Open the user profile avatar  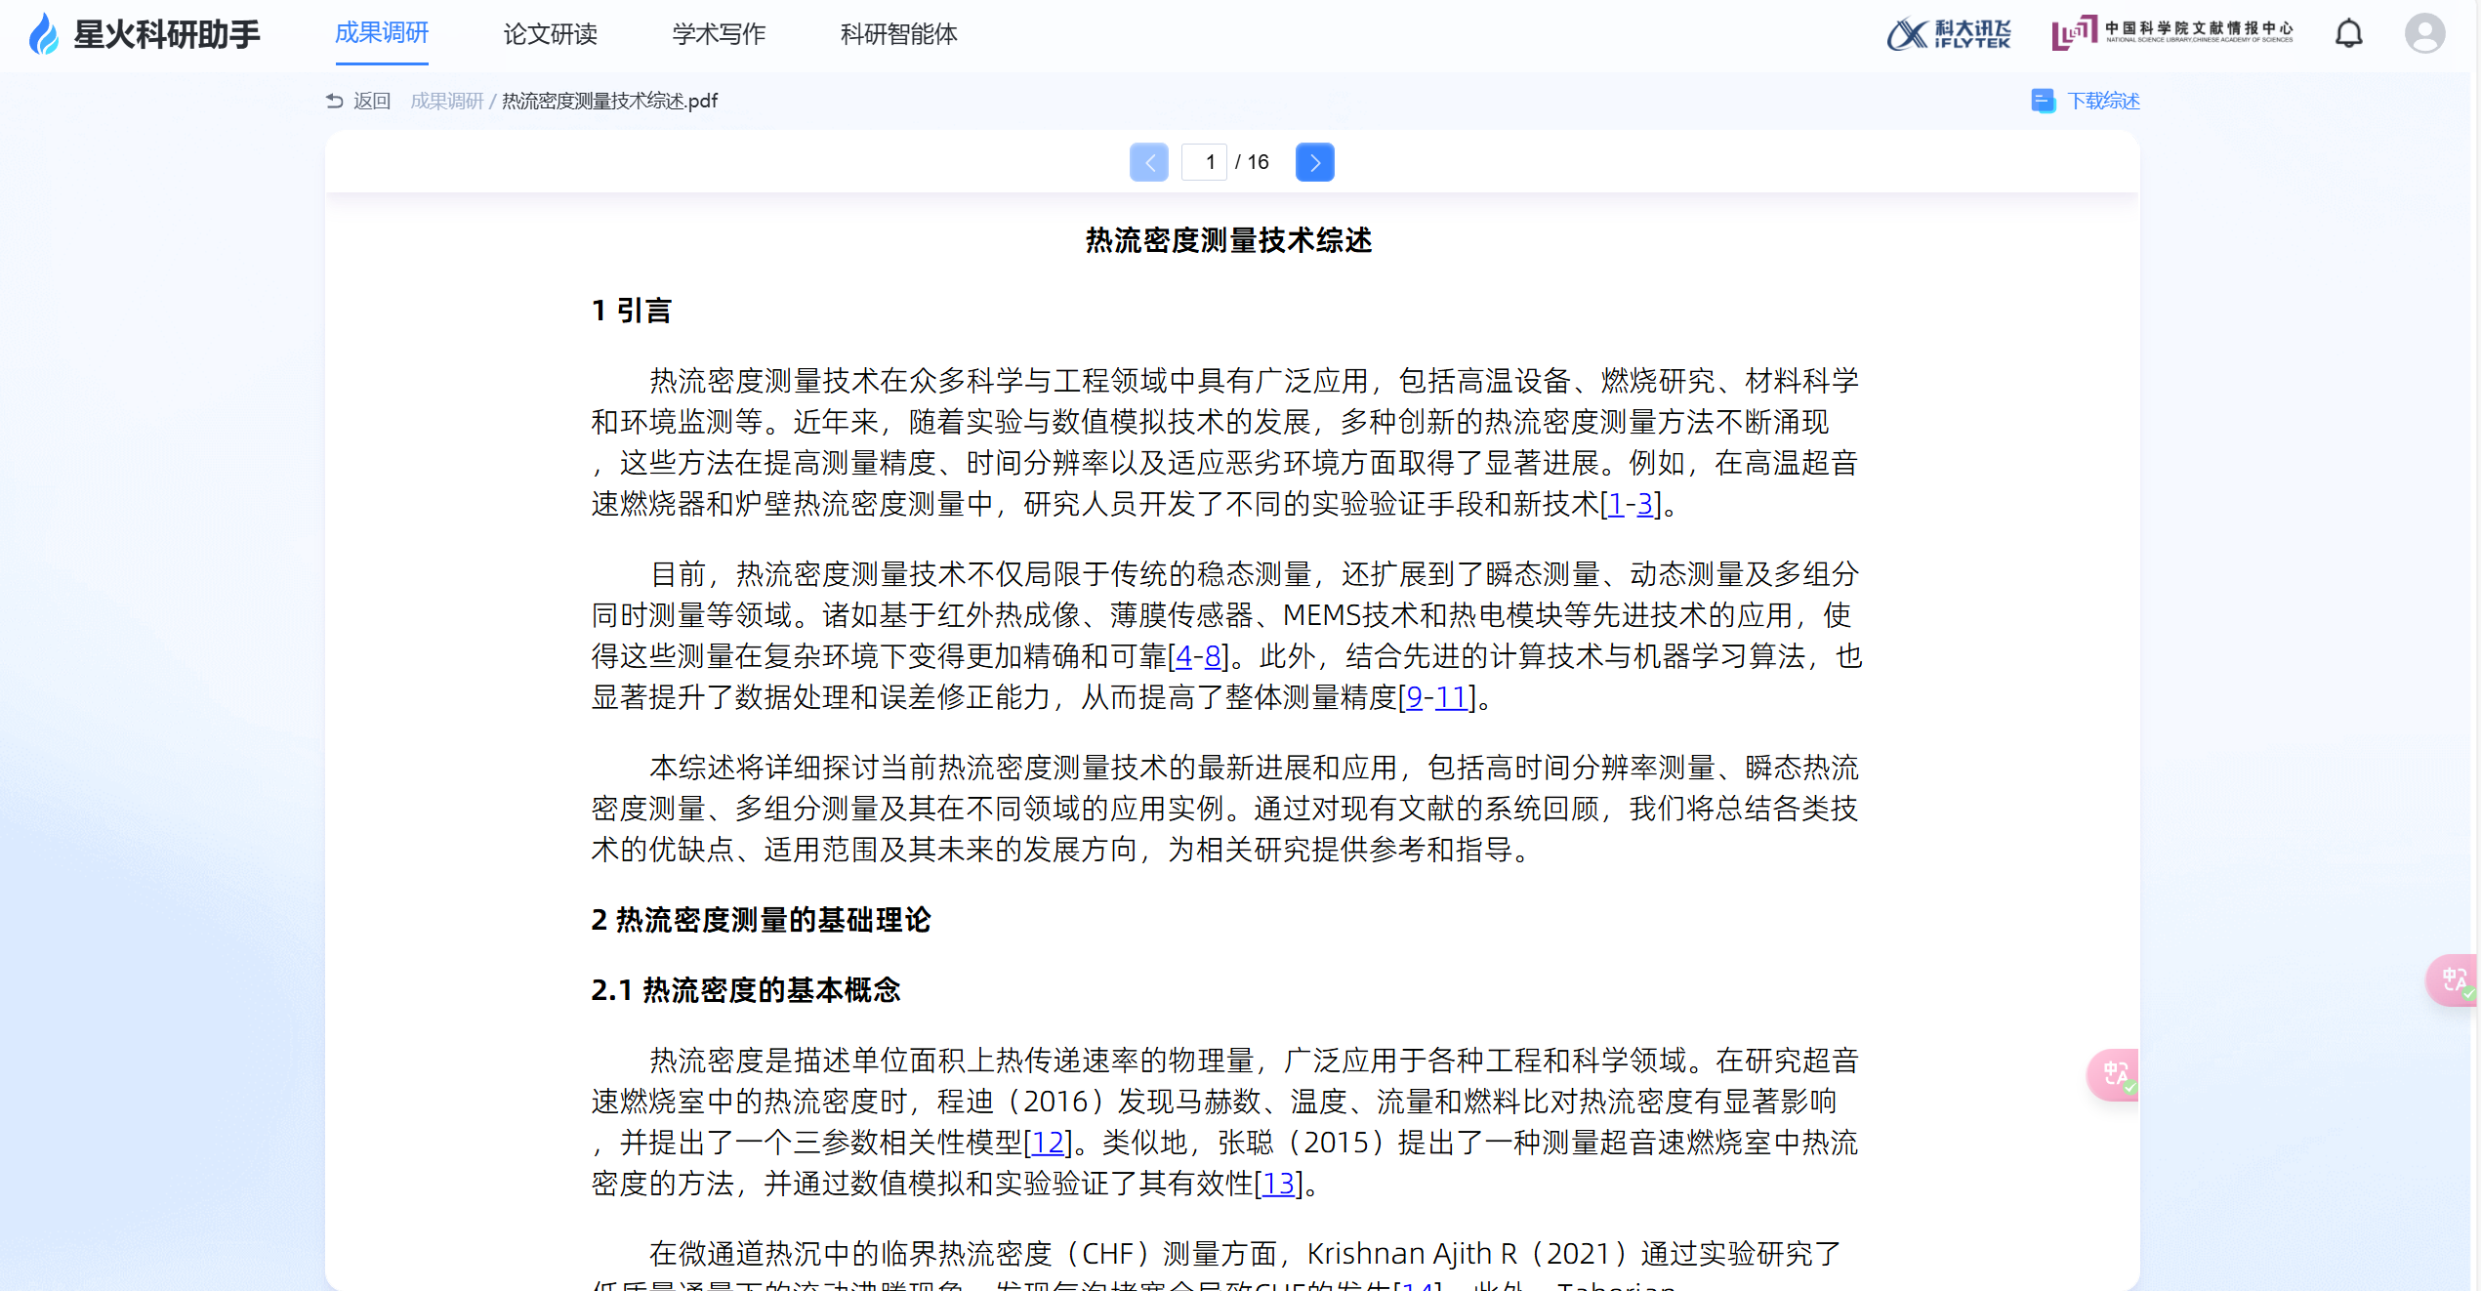pos(2424,34)
